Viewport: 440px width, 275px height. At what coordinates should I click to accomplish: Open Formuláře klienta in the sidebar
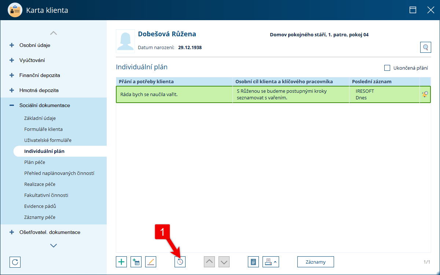pyautogui.click(x=43, y=129)
